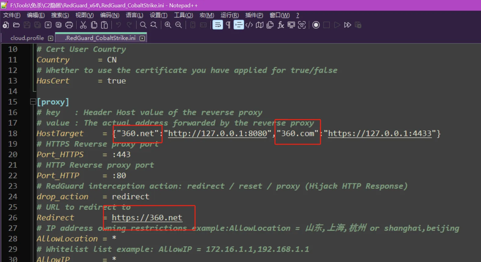Open the Document Map icon
Image resolution: width=481 pixels, height=262 pixels.
259,25
